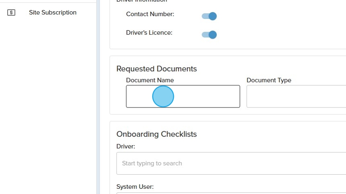
Task: Turn off the Driver's Licence toggle
Action: [x=209, y=35]
